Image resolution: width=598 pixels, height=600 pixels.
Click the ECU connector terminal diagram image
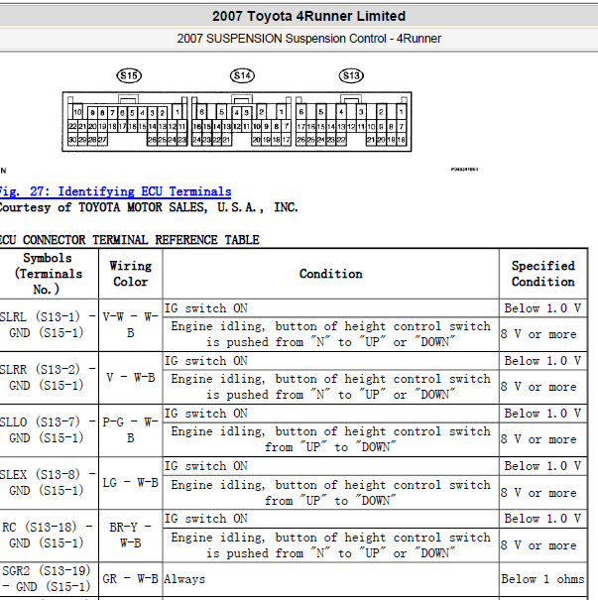point(237,122)
